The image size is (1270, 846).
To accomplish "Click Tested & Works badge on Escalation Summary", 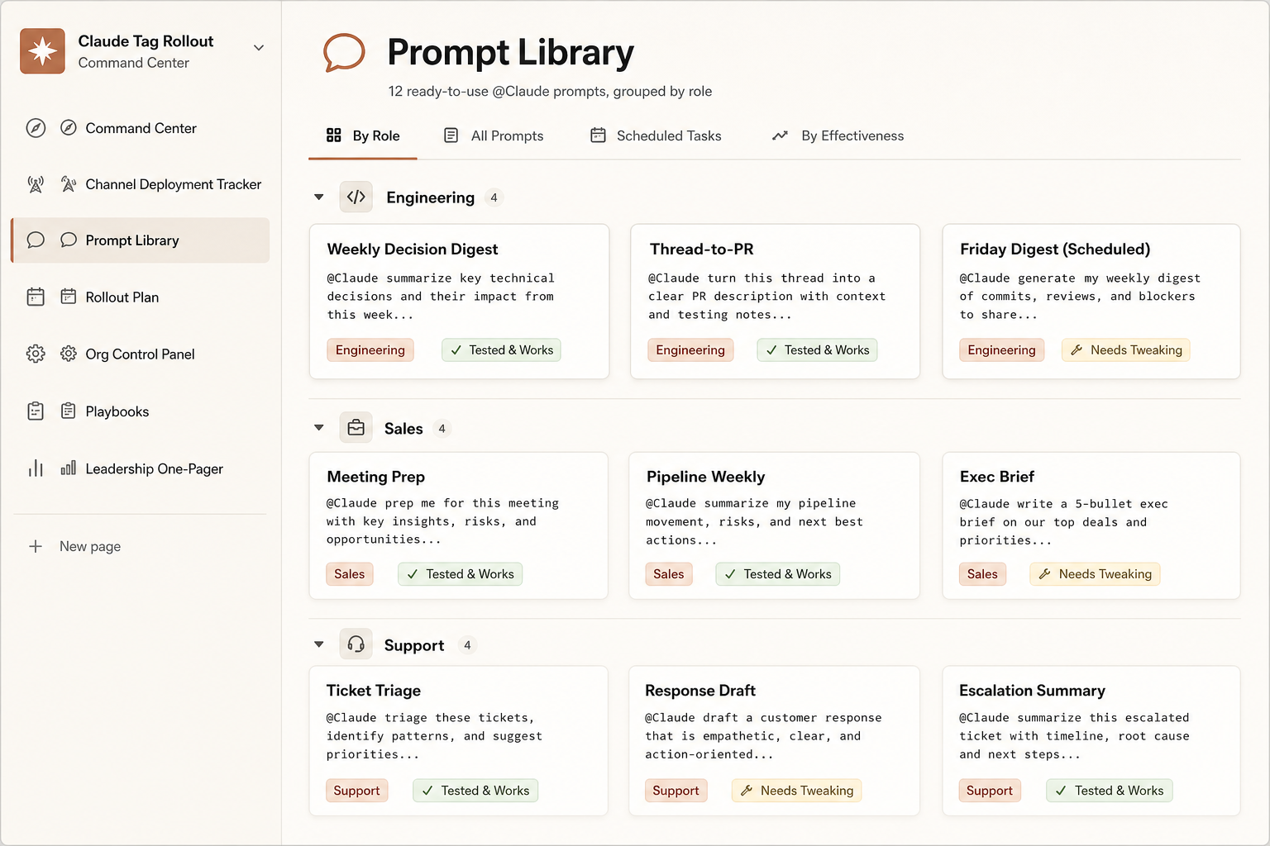I will (x=1109, y=791).
